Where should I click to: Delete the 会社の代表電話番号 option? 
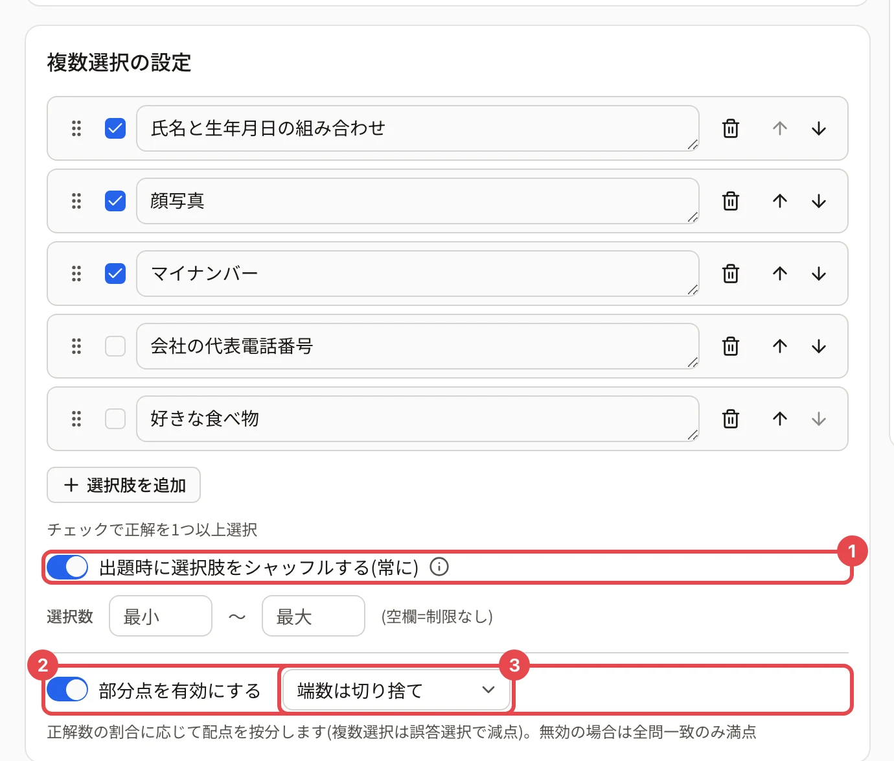731,346
